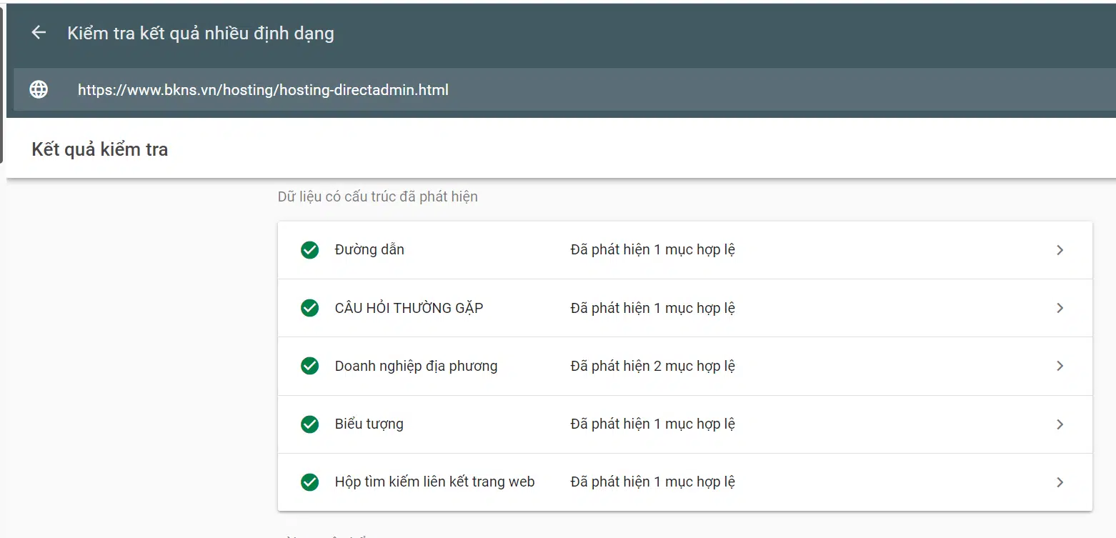Viewport: 1116px width, 538px height.
Task: Click green checkmark next to Biểu tượng
Action: [x=309, y=424]
